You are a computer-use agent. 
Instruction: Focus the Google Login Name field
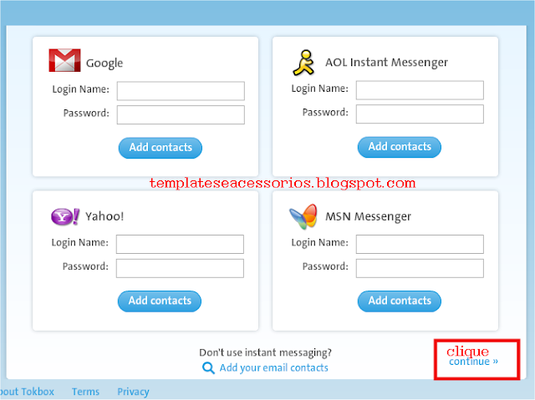[181, 91]
